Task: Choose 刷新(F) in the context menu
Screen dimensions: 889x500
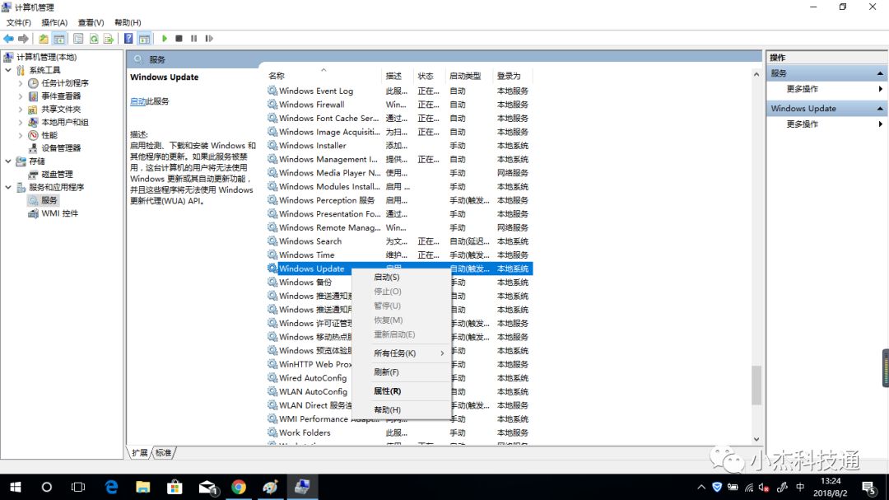Action: (402, 372)
